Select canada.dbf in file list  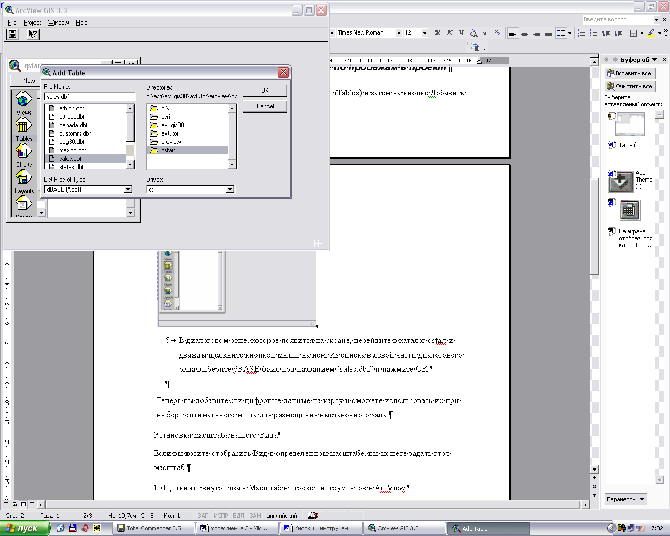[73, 125]
